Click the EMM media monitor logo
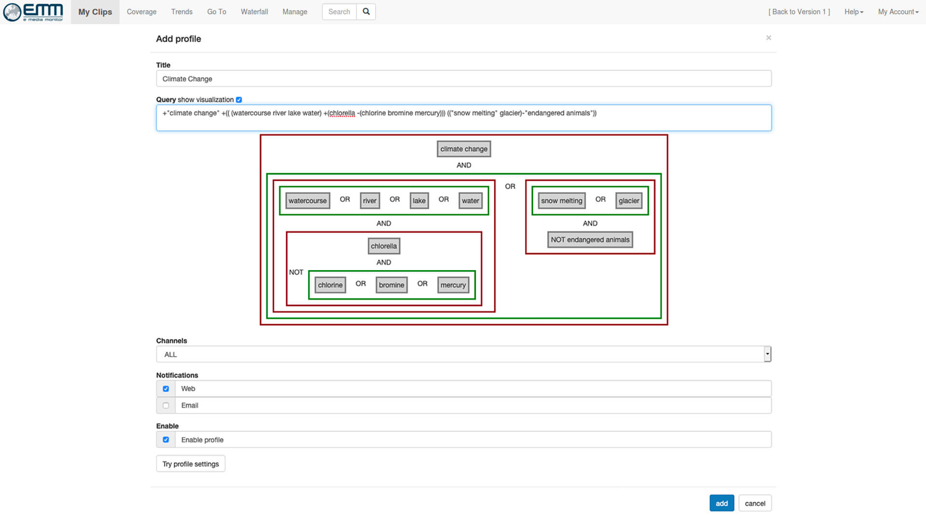The image size is (926, 521). click(33, 12)
